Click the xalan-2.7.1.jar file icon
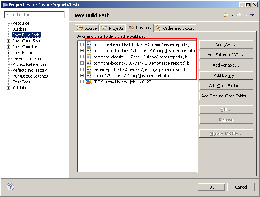 (x=89, y=76)
